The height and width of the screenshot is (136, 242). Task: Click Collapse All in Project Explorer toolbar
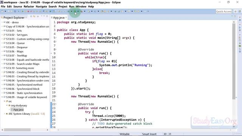(31, 16)
